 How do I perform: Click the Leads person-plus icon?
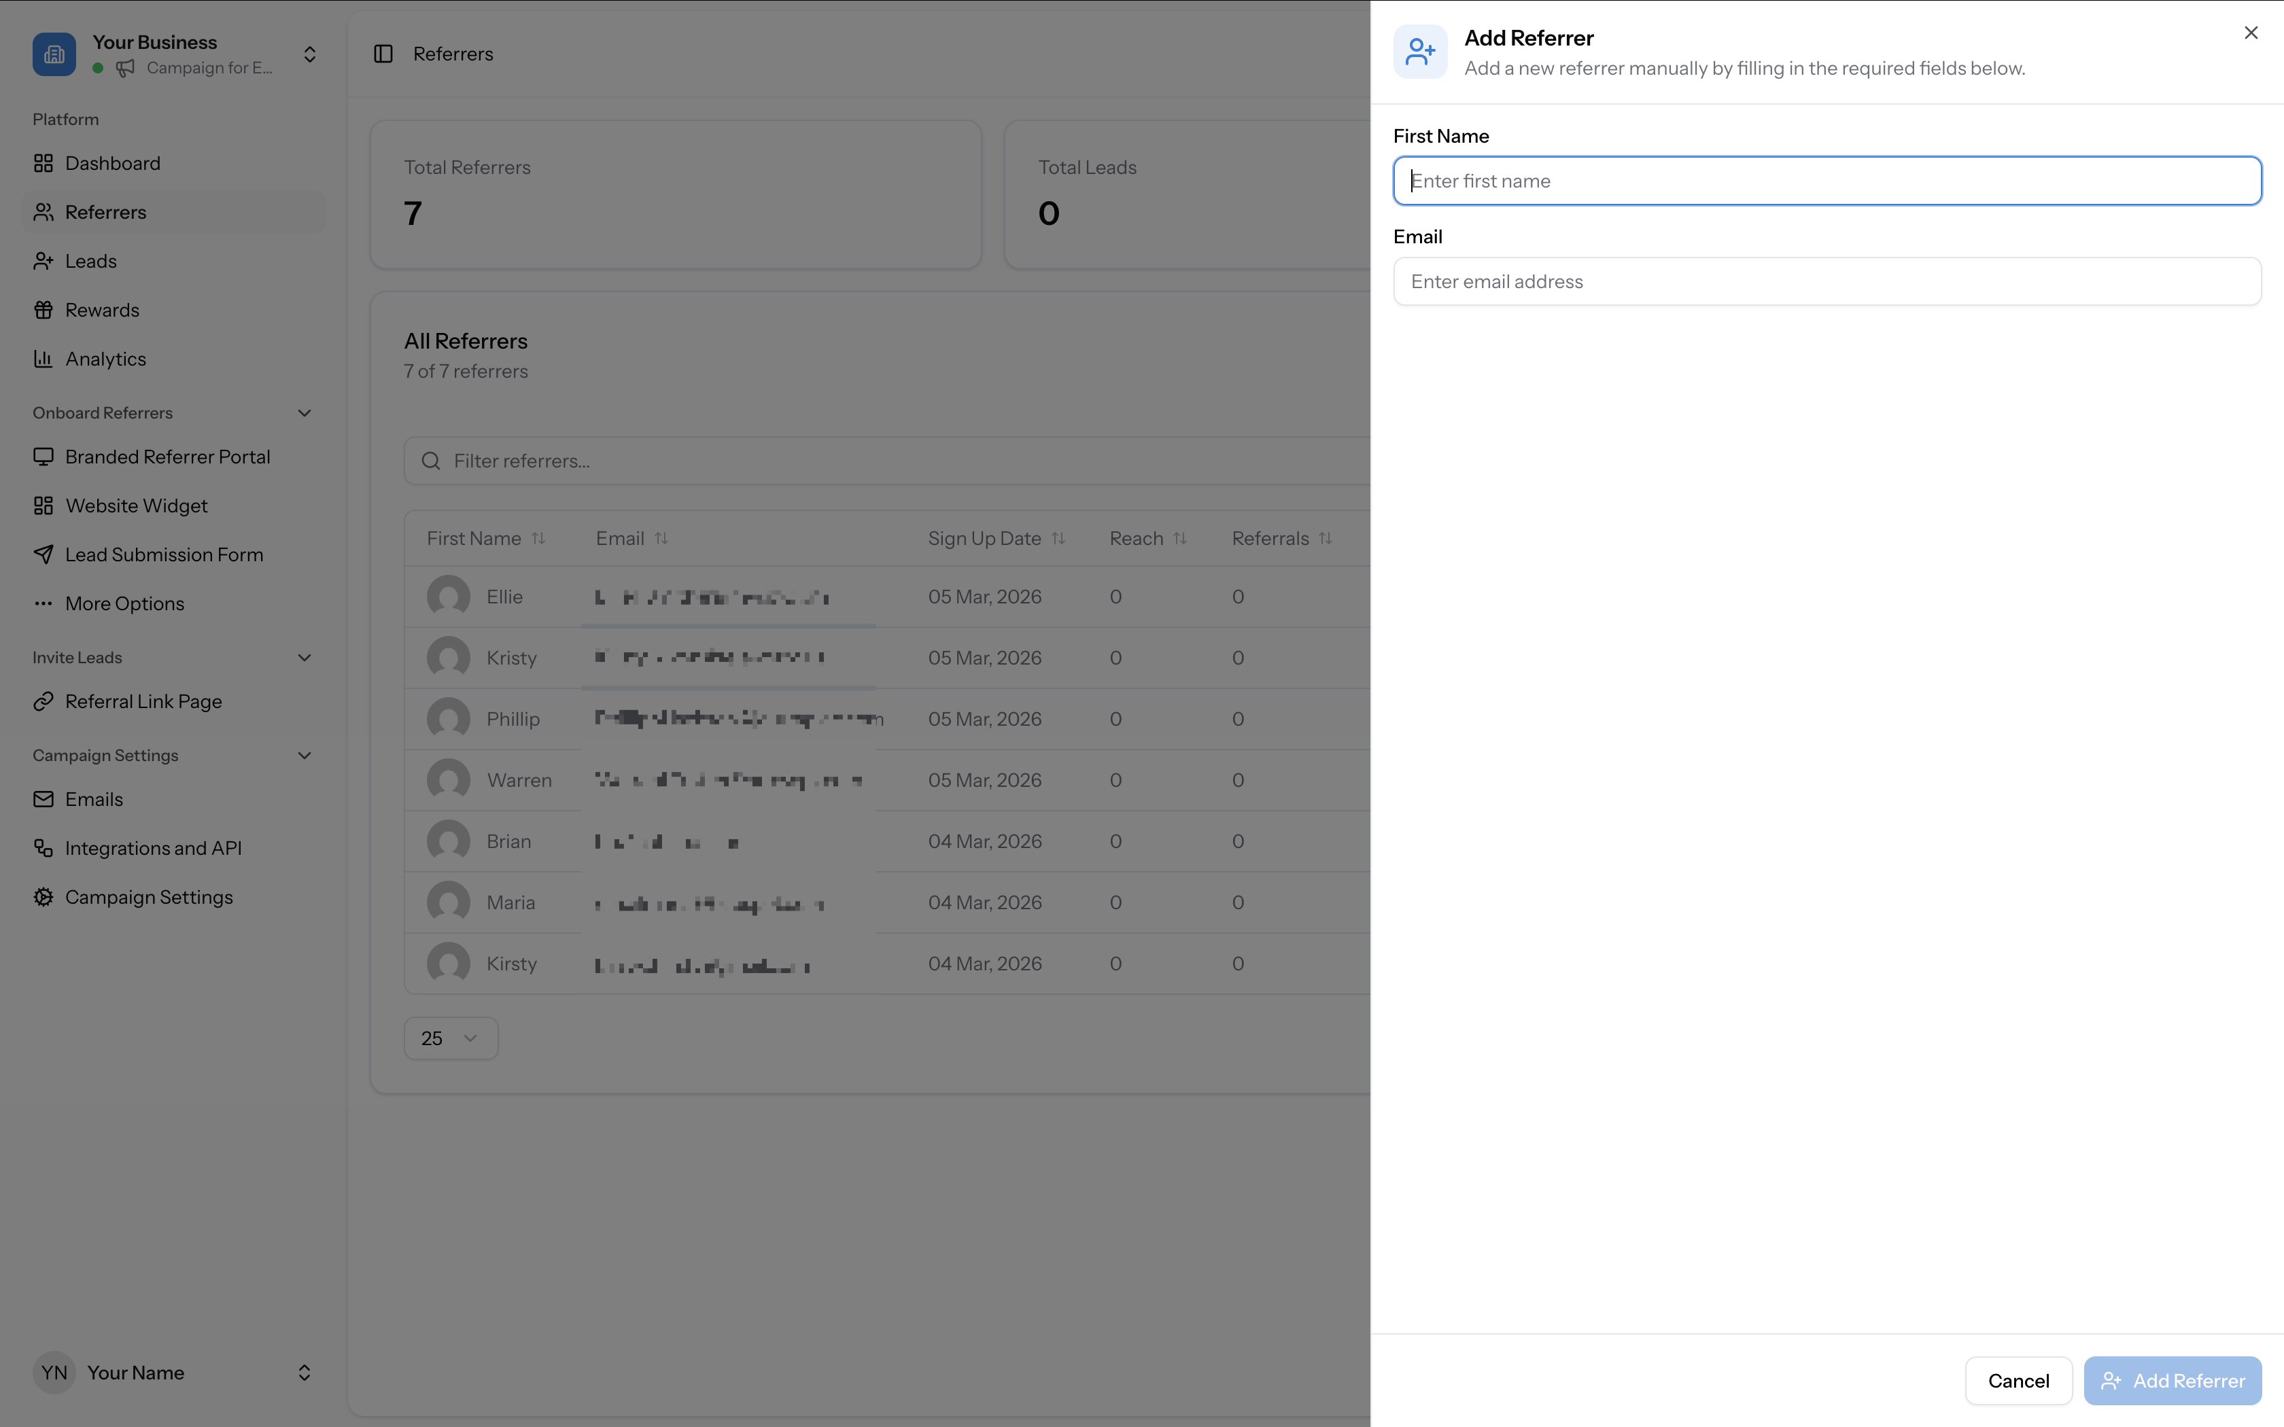pyautogui.click(x=44, y=260)
